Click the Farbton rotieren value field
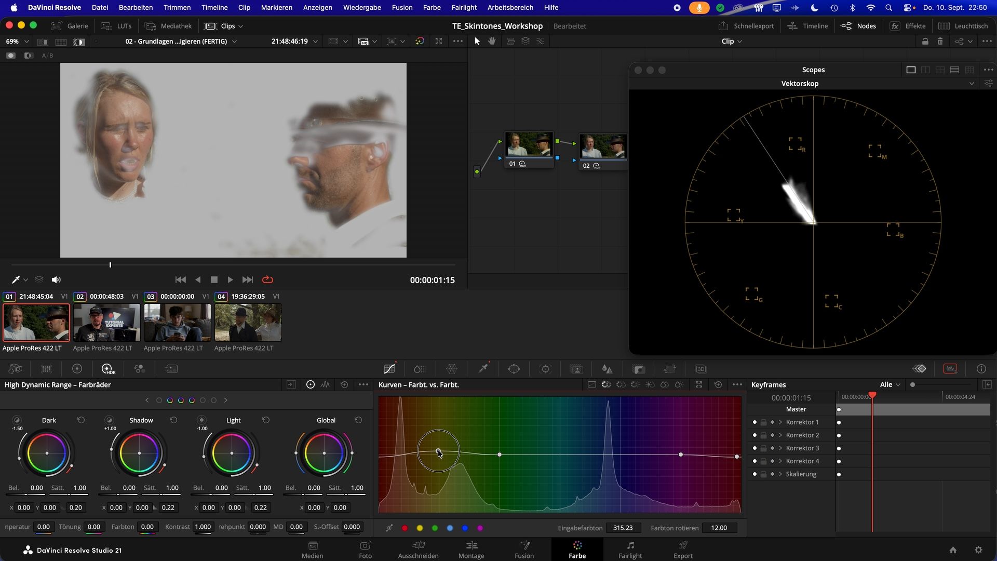The image size is (997, 561). [719, 528]
